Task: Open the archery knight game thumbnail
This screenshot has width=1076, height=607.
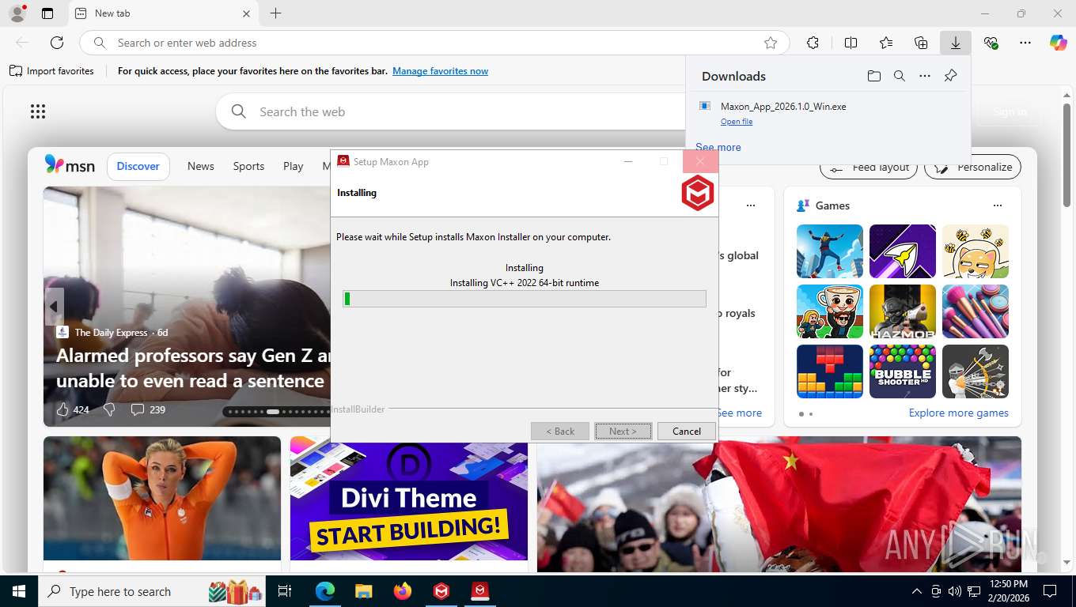Action: [975, 371]
